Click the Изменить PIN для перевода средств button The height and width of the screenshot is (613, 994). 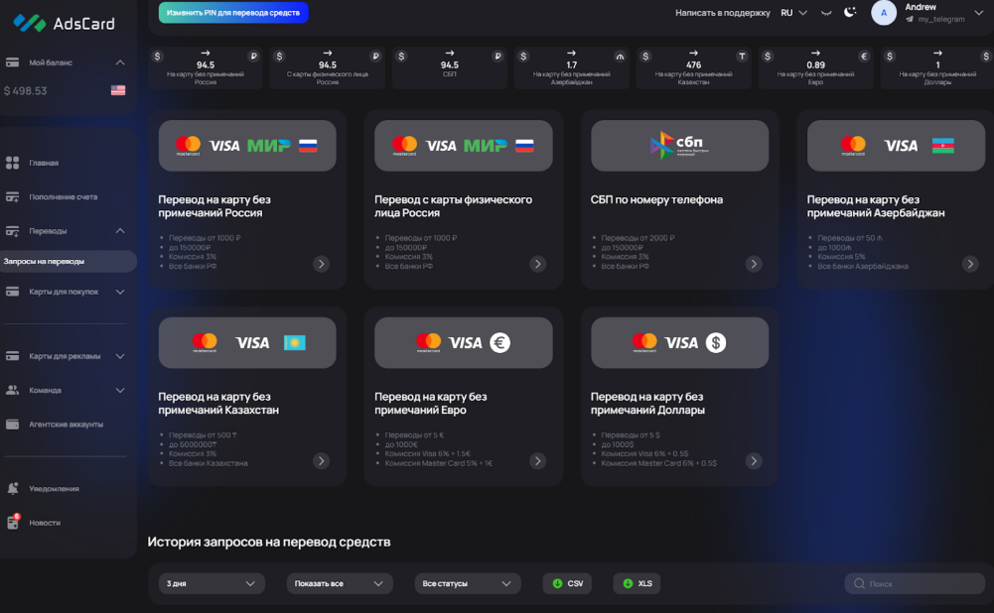[x=232, y=12]
